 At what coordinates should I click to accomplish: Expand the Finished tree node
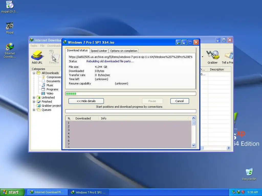click(x=34, y=102)
